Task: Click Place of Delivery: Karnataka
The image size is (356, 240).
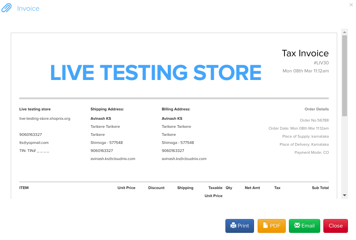Action: [304, 144]
